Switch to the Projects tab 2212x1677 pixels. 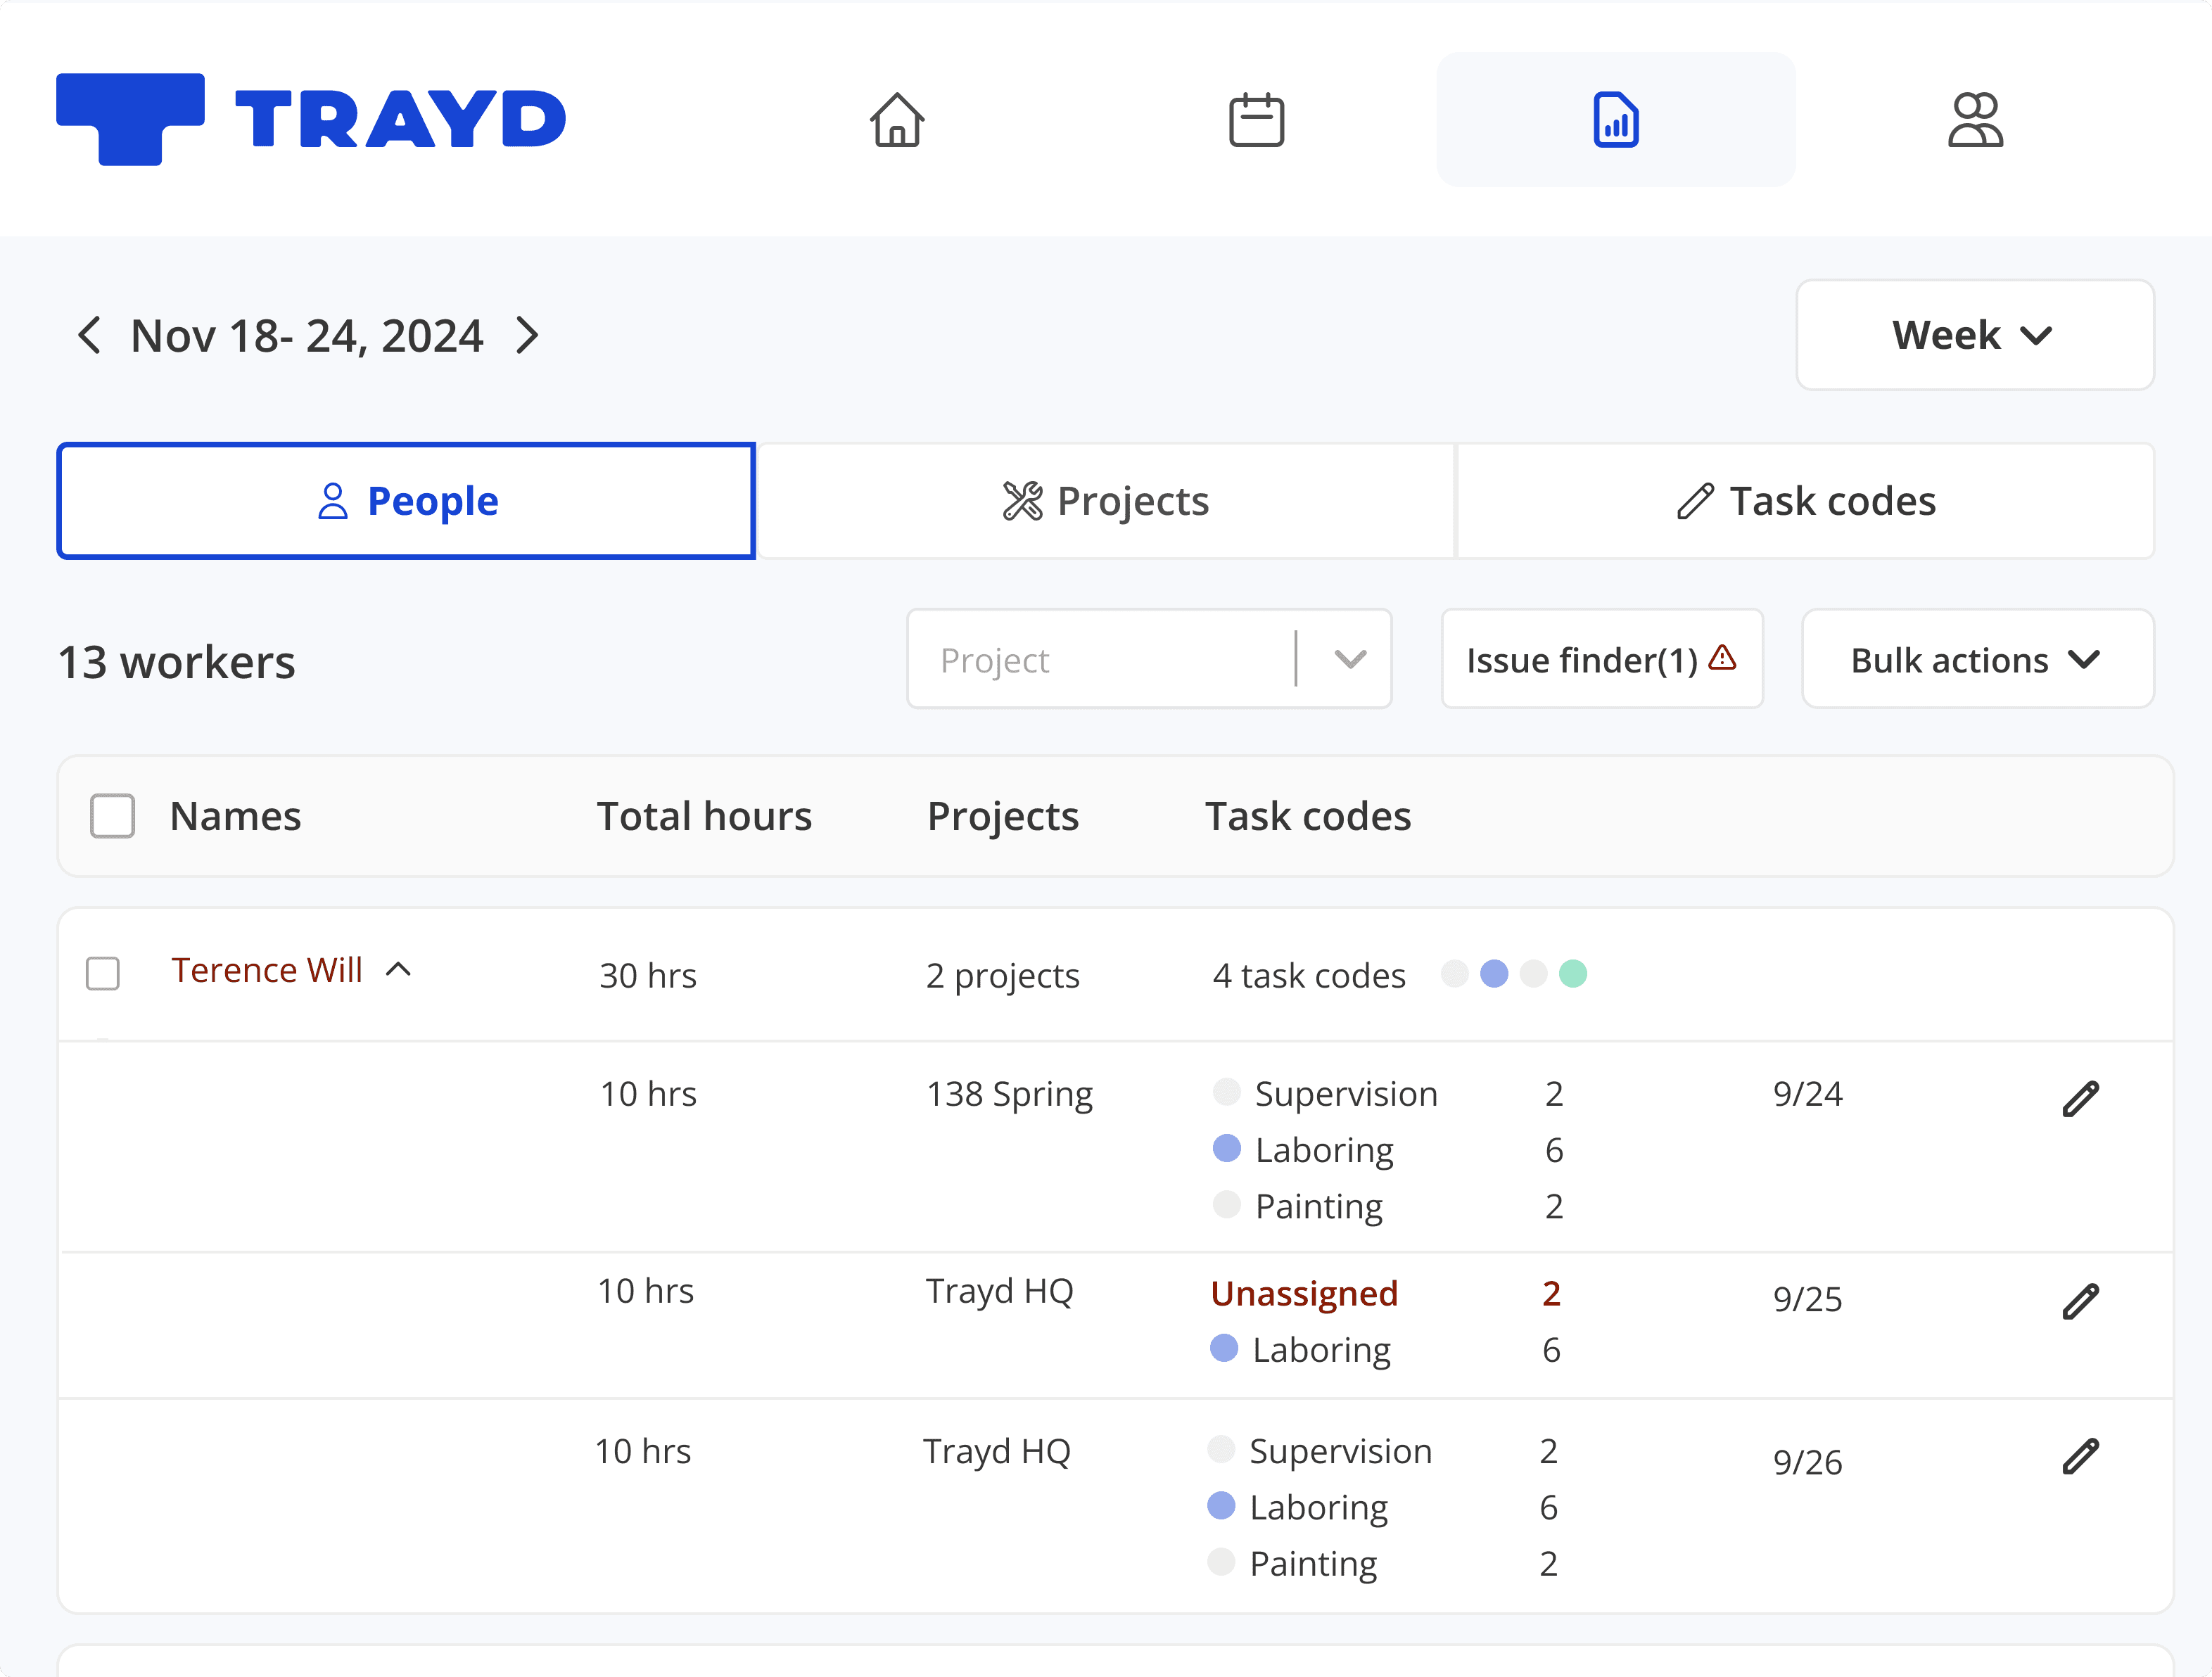[x=1105, y=501]
